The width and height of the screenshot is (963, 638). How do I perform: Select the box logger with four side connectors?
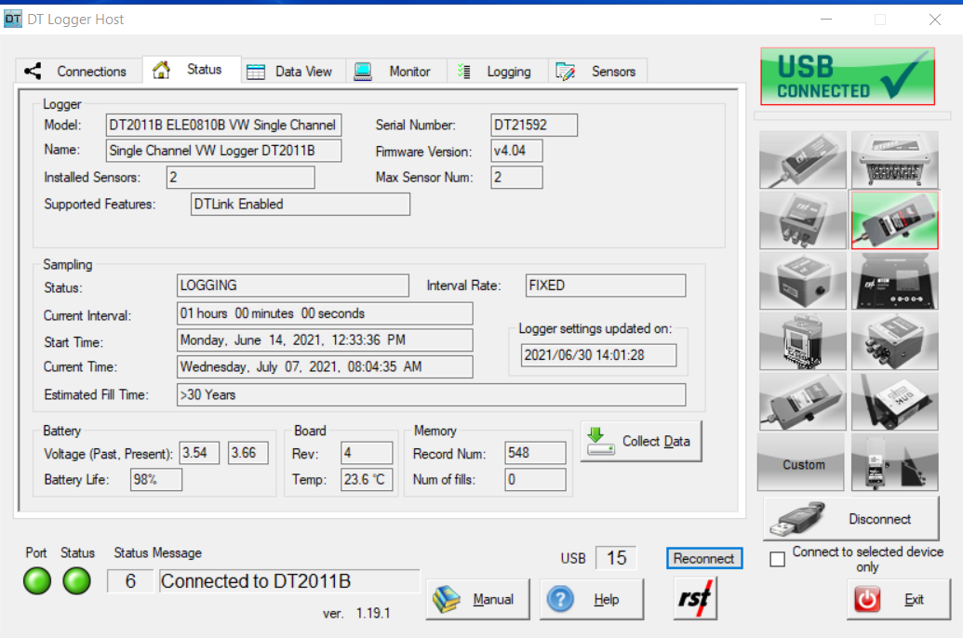(895, 340)
